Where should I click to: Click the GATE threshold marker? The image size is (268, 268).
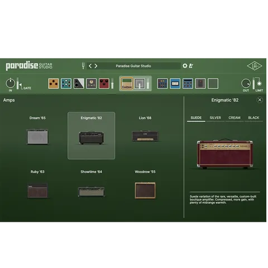pyautogui.click(x=20, y=85)
